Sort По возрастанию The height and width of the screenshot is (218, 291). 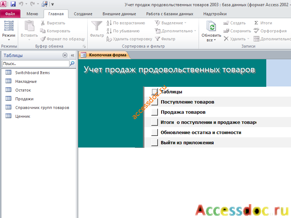(x=126, y=23)
